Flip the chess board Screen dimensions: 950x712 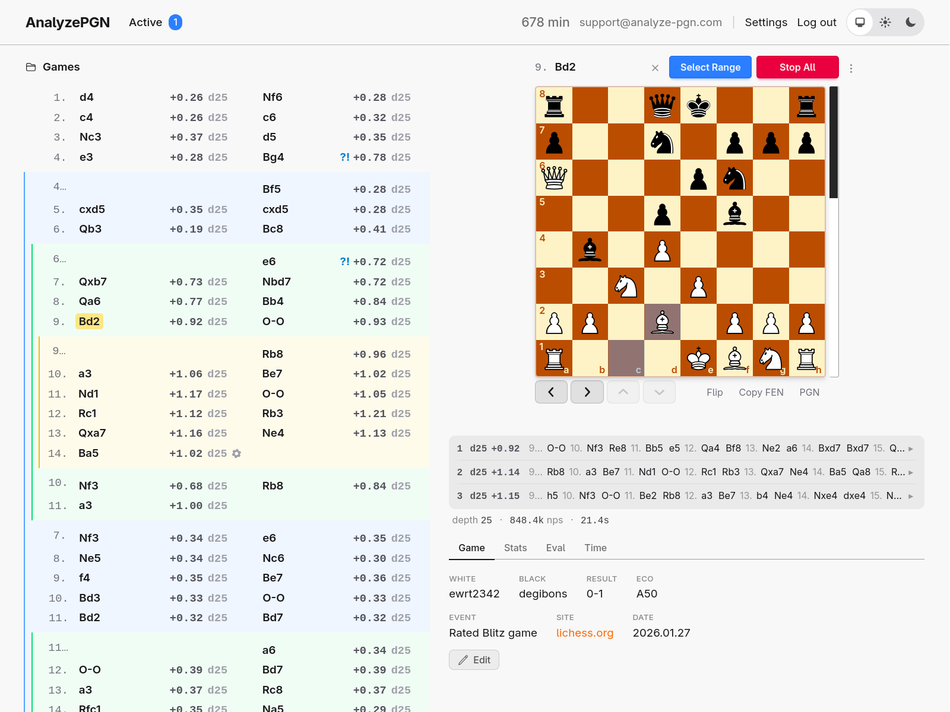click(714, 392)
